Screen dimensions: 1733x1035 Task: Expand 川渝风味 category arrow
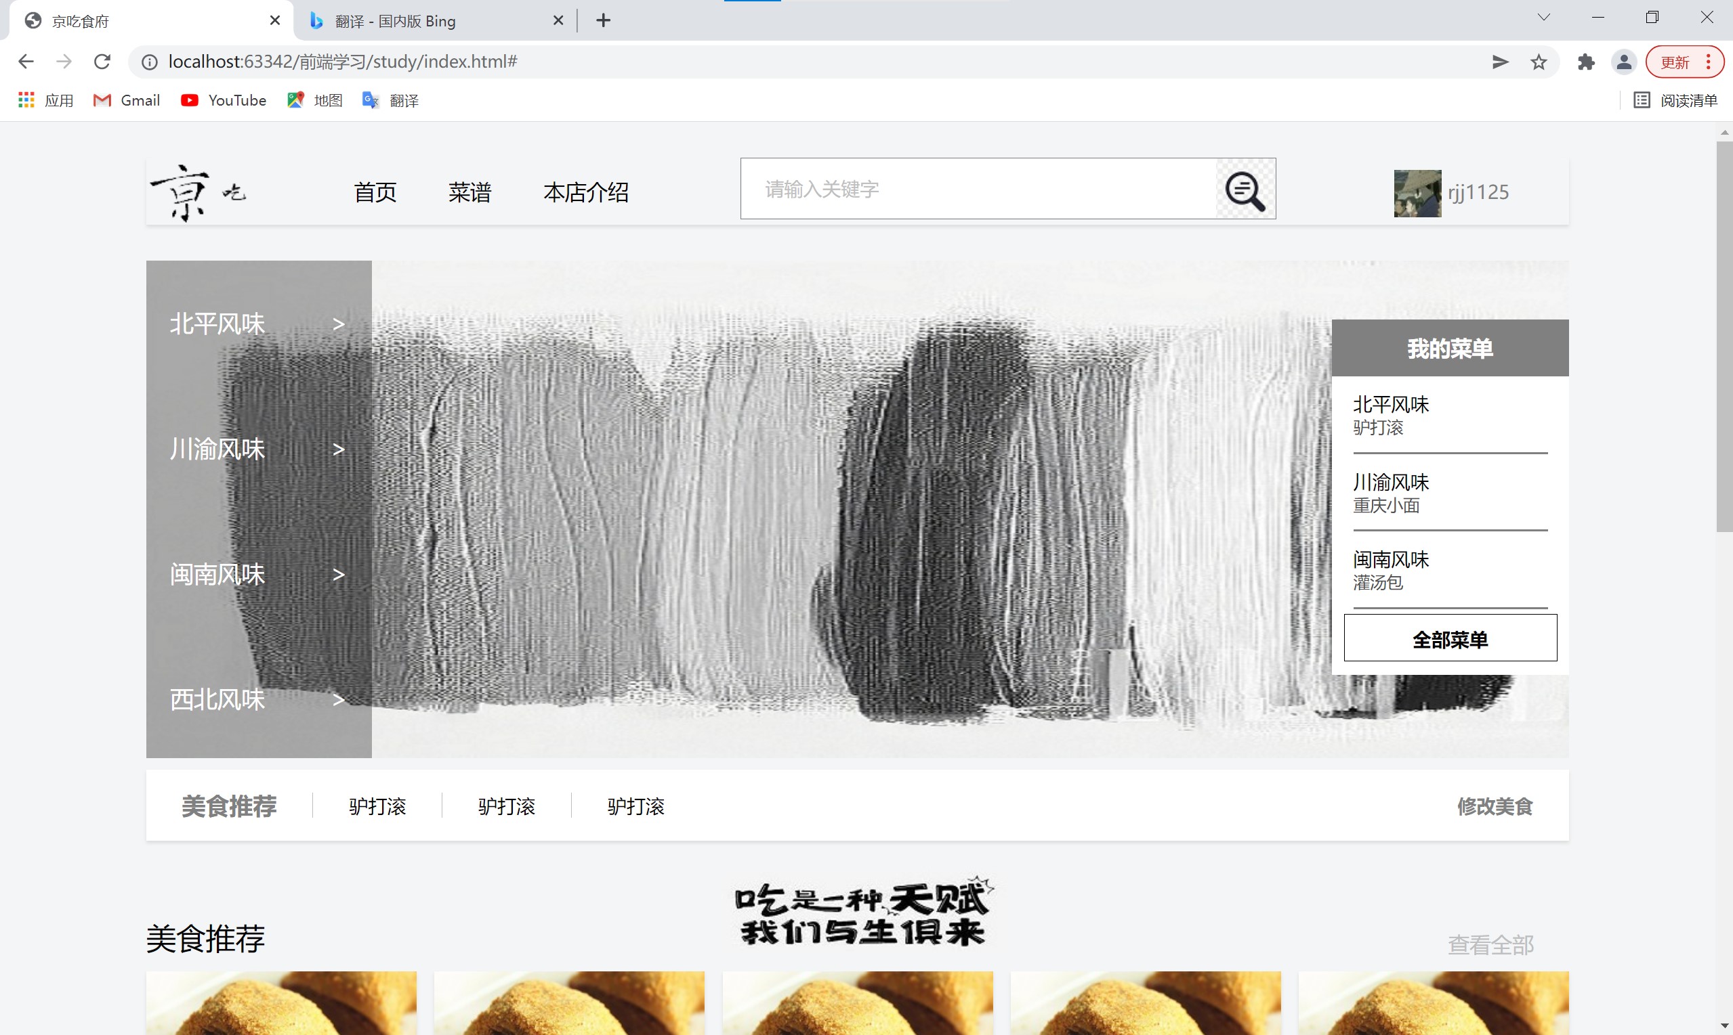[339, 450]
